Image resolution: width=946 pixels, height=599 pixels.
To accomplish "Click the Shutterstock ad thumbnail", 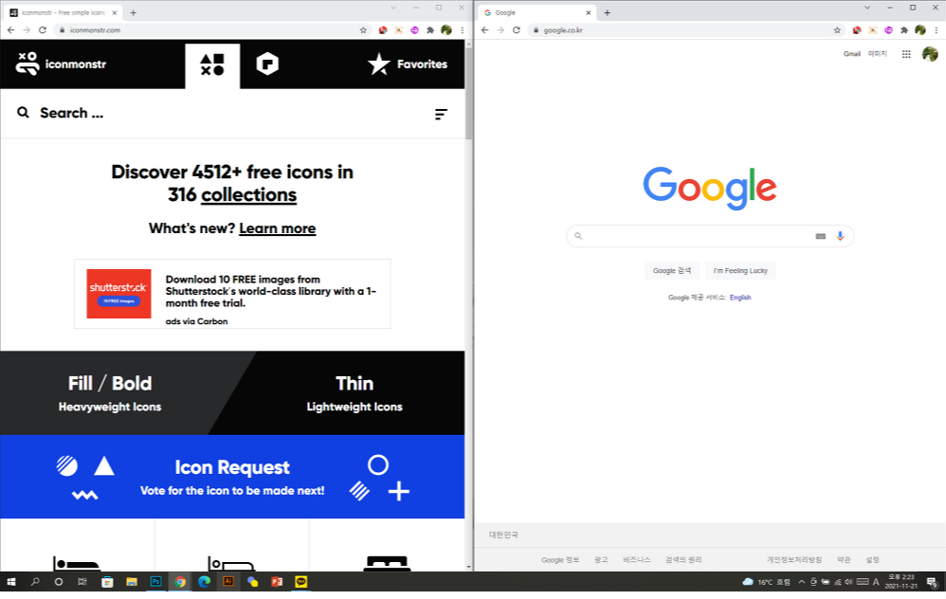I will 118,294.
